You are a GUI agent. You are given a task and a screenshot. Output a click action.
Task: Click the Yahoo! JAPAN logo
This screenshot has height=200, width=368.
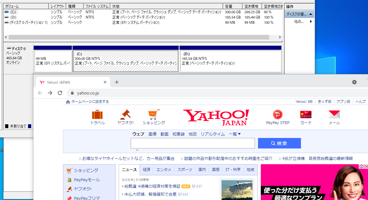[x=216, y=117]
